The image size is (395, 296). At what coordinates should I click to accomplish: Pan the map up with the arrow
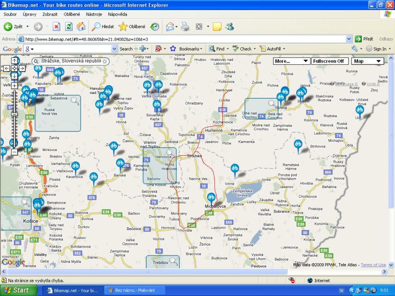14,61
